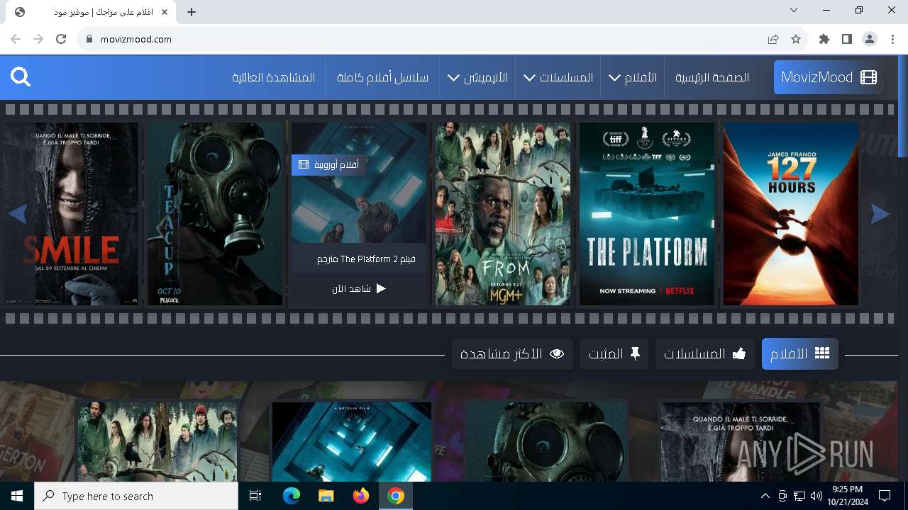
Task: Open the notifications center icon
Action: (x=885, y=496)
